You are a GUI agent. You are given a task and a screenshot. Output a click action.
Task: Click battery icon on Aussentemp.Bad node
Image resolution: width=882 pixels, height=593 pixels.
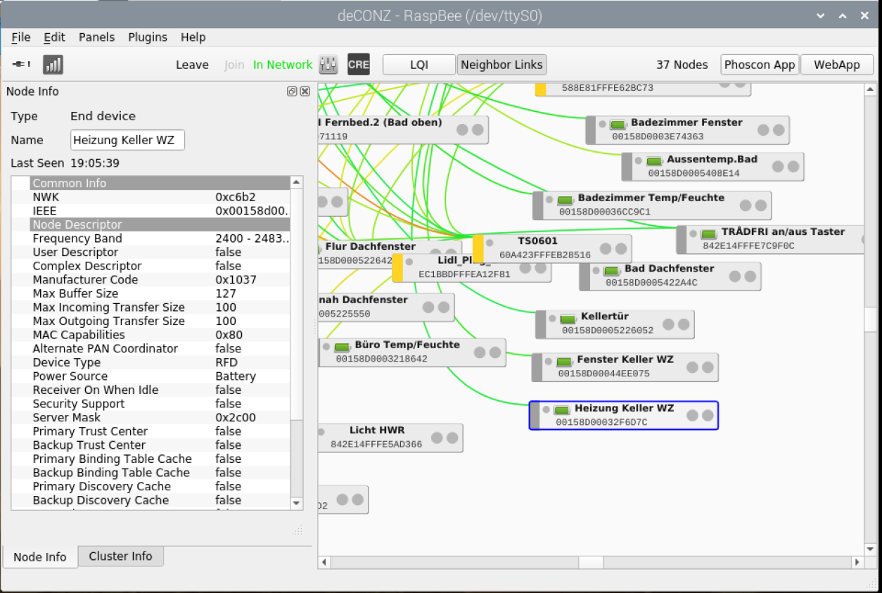654,162
